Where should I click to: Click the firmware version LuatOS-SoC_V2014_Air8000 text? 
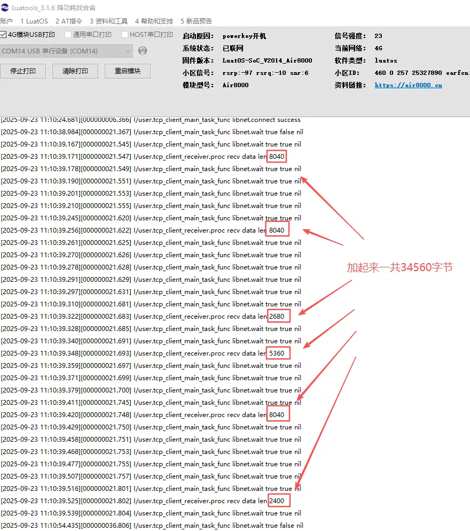point(267,60)
